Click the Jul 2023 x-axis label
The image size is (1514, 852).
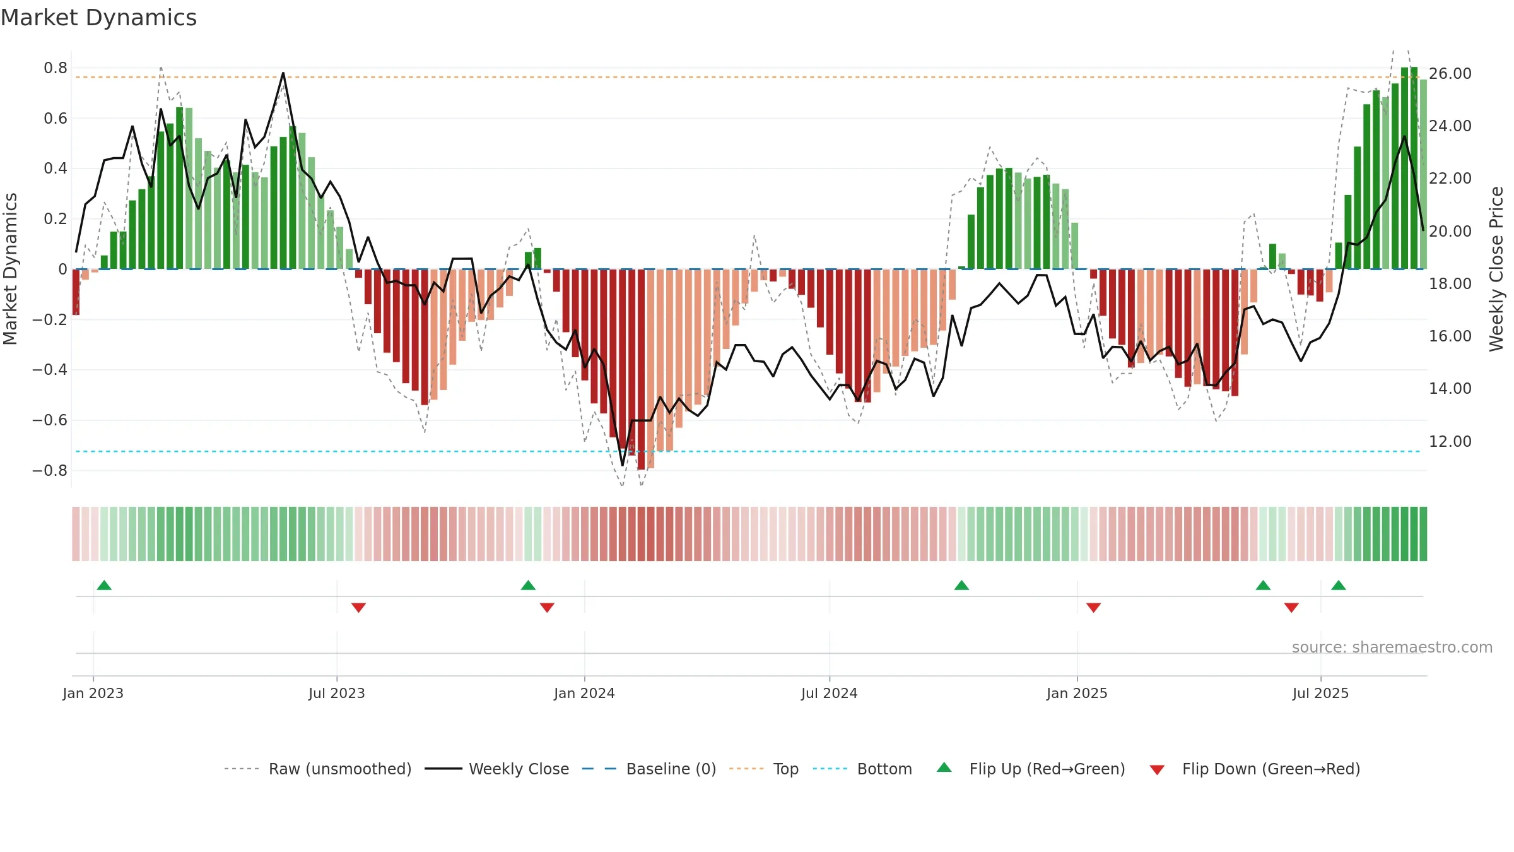pyautogui.click(x=336, y=693)
